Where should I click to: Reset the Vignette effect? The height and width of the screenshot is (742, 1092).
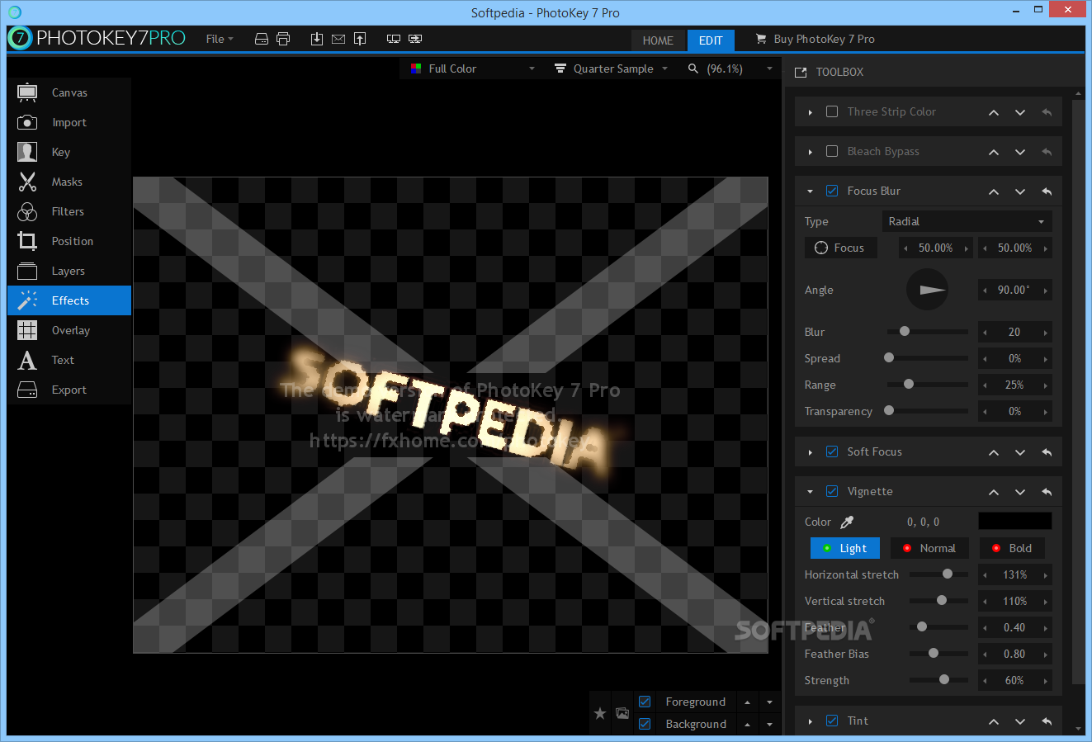click(x=1047, y=492)
